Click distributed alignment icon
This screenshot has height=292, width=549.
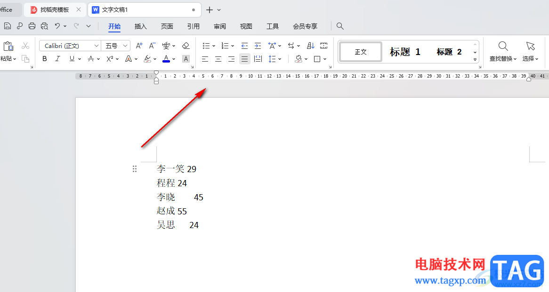258,59
